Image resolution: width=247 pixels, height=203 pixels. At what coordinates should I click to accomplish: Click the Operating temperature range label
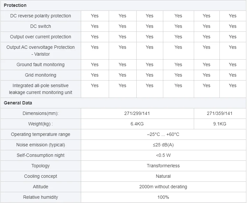[40, 134]
